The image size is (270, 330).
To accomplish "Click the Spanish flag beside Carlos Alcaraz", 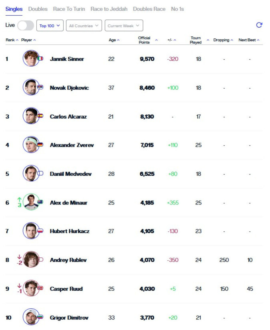I will click(x=40, y=116).
